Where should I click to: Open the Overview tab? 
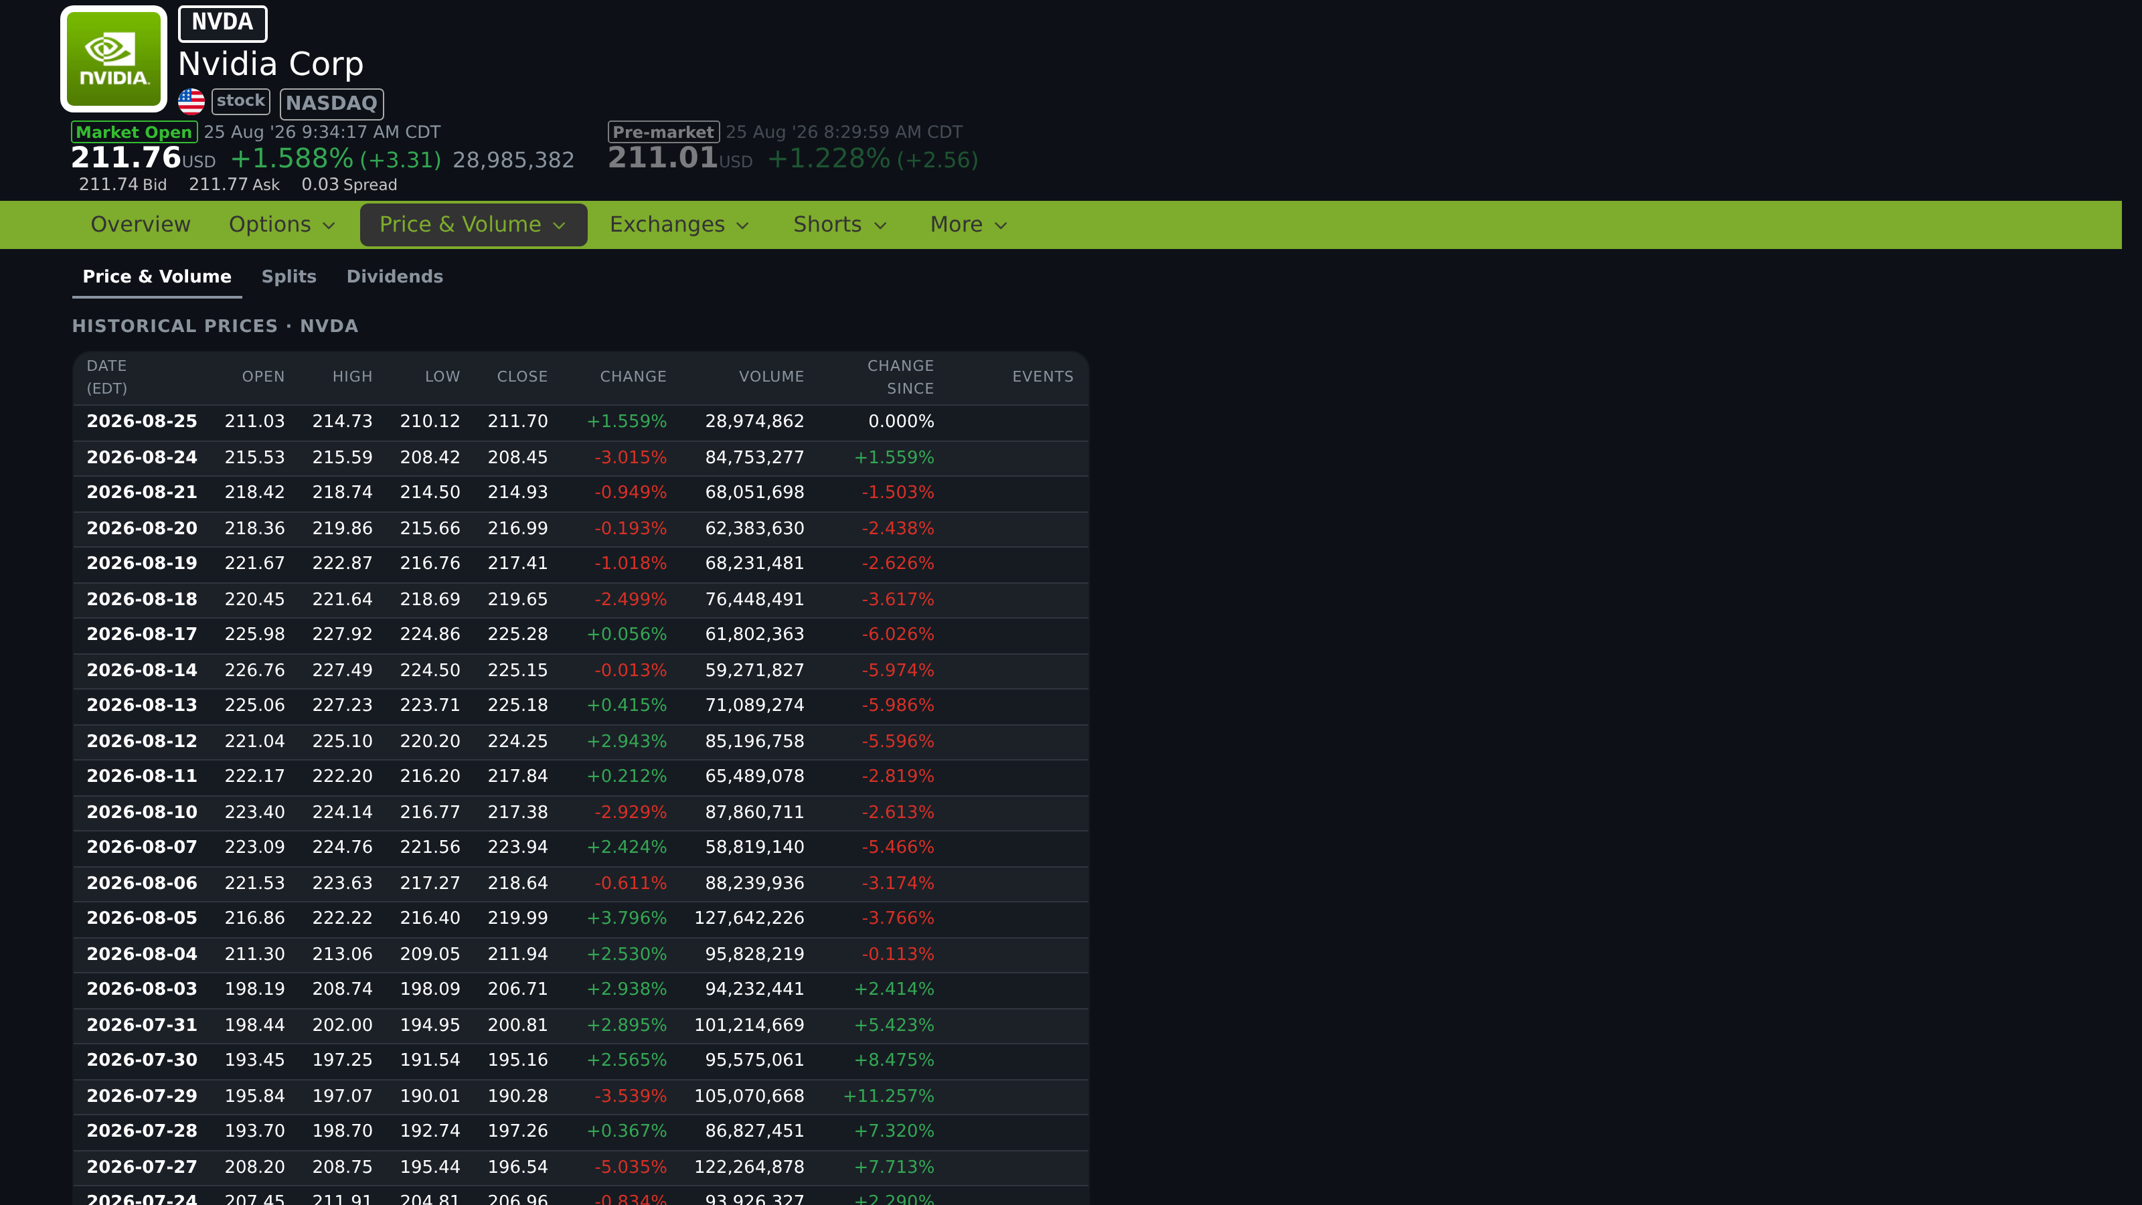(x=141, y=224)
